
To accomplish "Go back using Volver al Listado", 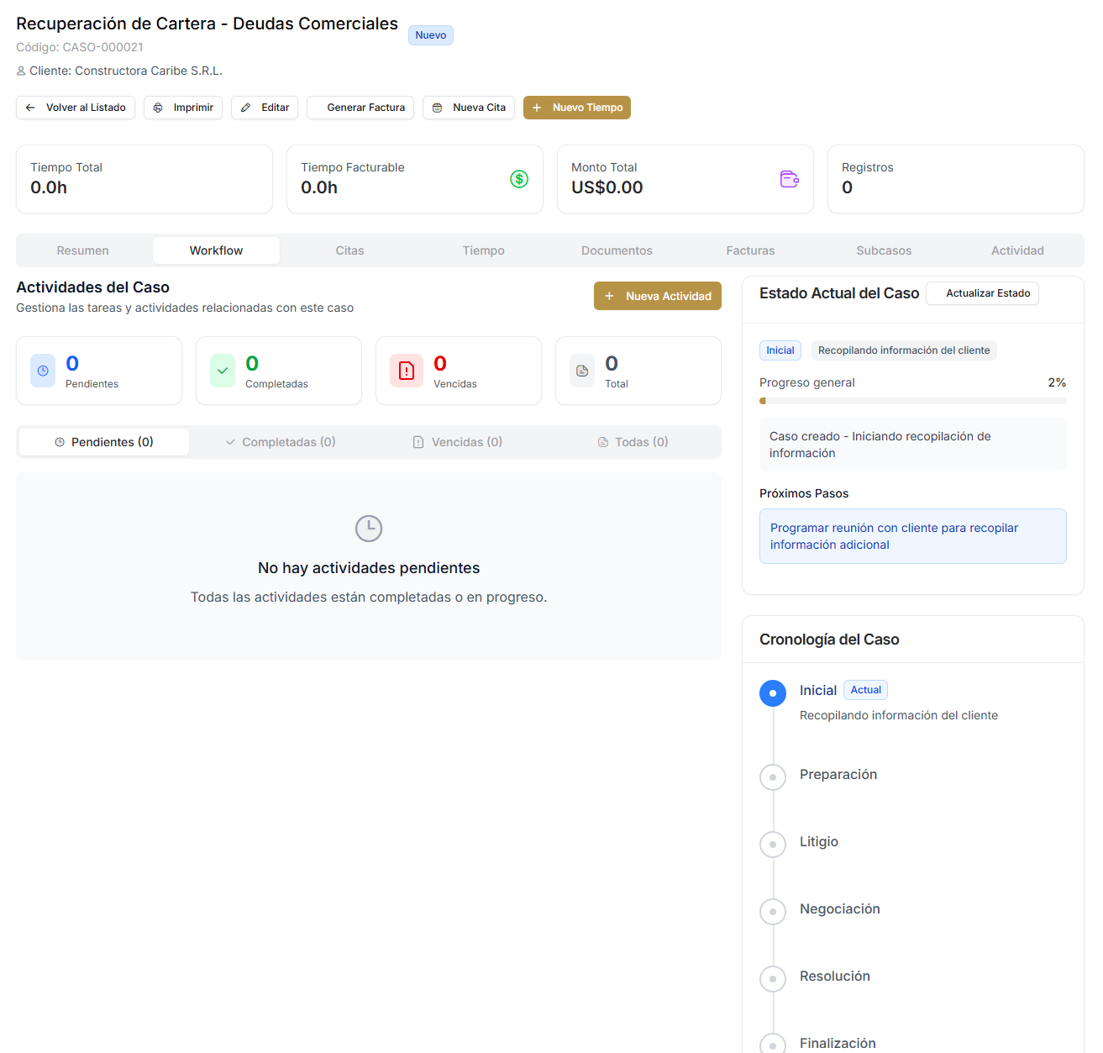I will tap(76, 108).
